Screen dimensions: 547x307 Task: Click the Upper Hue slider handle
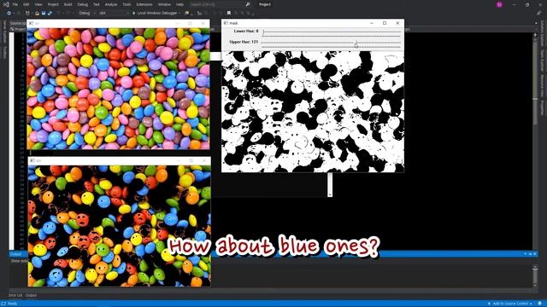click(356, 43)
